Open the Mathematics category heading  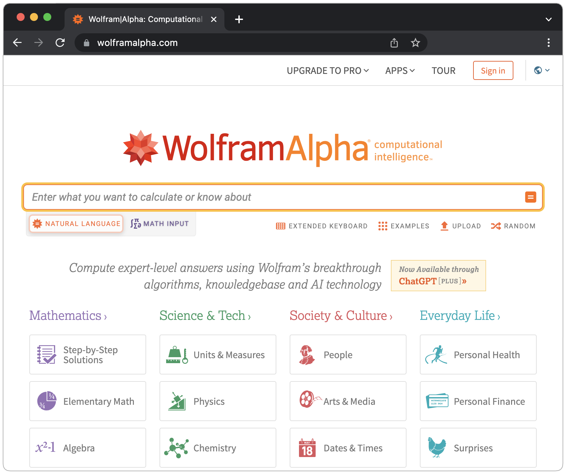[x=68, y=316]
